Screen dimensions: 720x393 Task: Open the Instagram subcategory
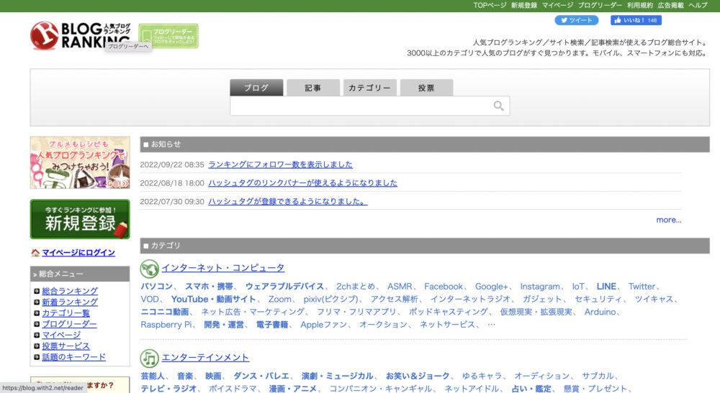coord(540,286)
